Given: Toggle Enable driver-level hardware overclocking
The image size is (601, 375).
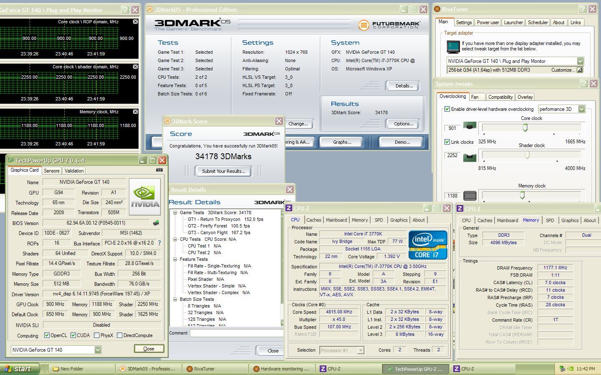Looking at the screenshot, I should click(x=447, y=109).
